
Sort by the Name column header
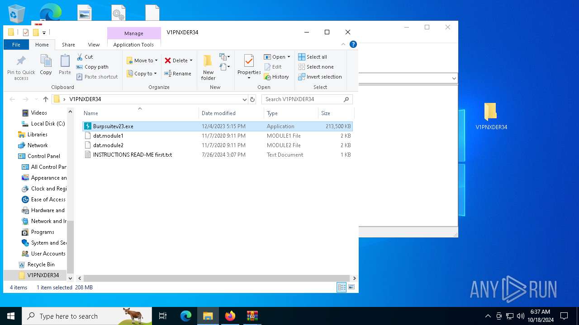140,113
